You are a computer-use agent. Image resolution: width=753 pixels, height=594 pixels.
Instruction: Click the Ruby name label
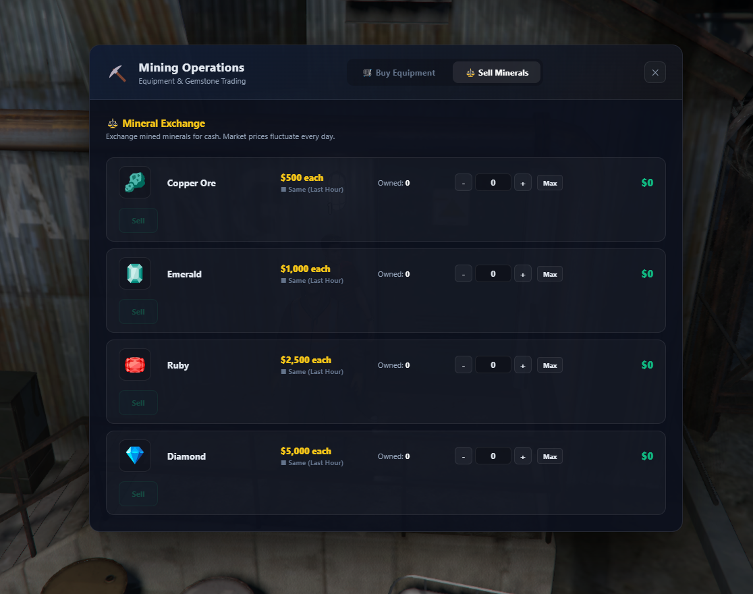pyautogui.click(x=178, y=366)
